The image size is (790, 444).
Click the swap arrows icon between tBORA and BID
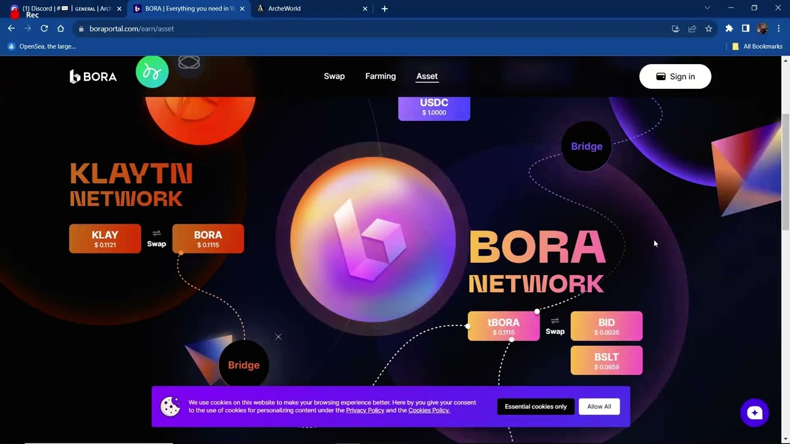555,320
